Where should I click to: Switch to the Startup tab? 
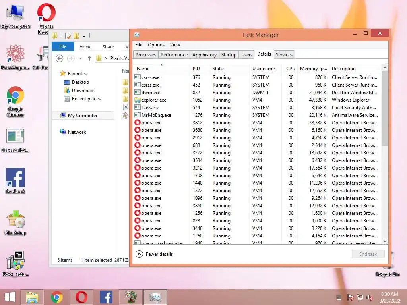[x=229, y=55]
